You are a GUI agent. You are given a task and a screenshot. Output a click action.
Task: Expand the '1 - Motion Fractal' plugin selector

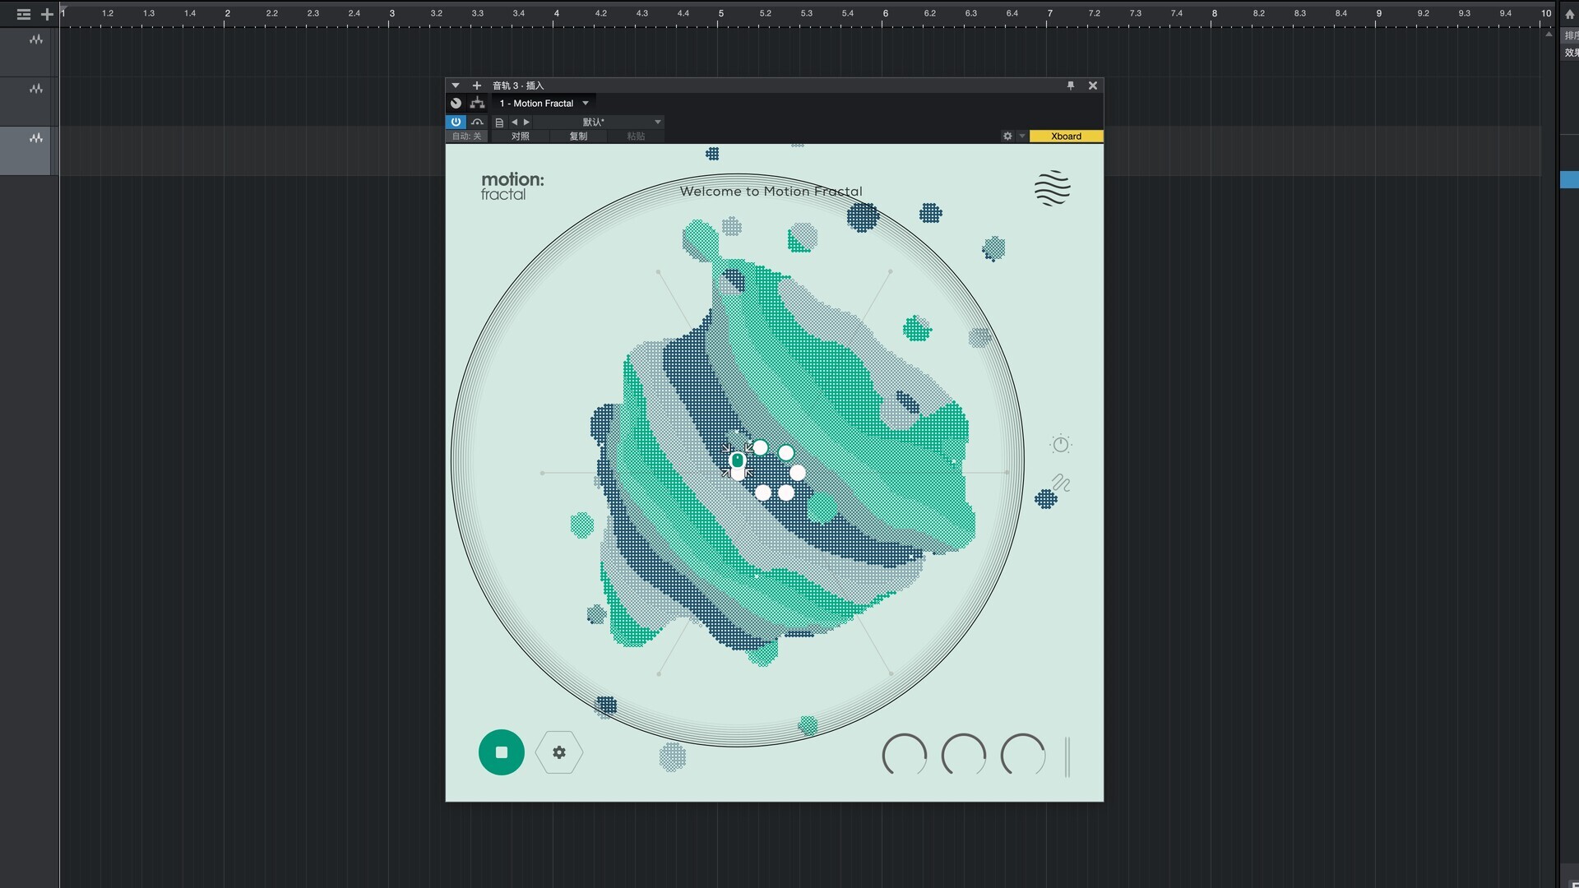click(544, 104)
